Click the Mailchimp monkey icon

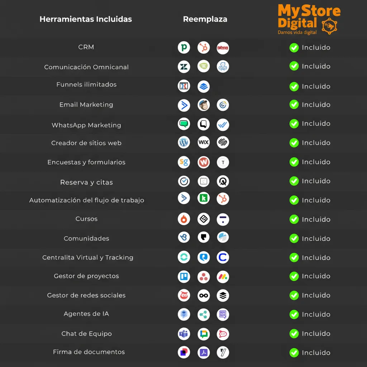tap(204, 105)
